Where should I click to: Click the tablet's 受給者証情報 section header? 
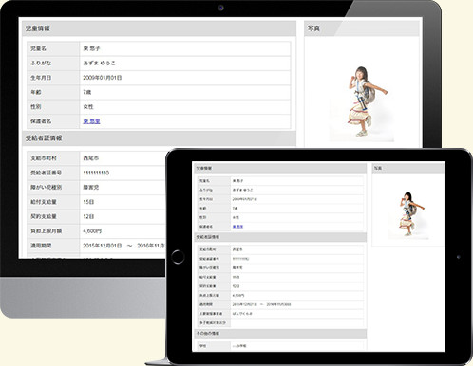pyautogui.click(x=280, y=237)
